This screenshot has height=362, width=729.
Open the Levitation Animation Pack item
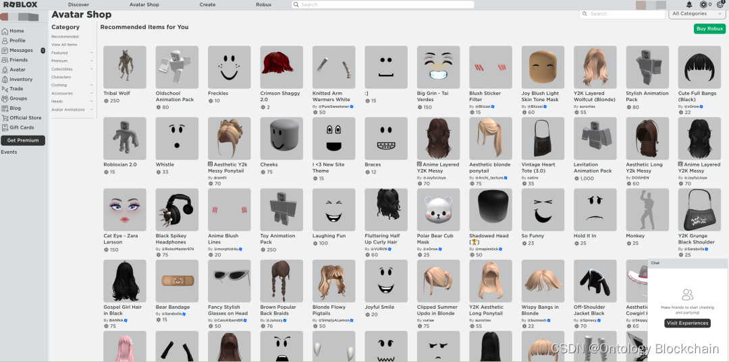tap(595, 138)
